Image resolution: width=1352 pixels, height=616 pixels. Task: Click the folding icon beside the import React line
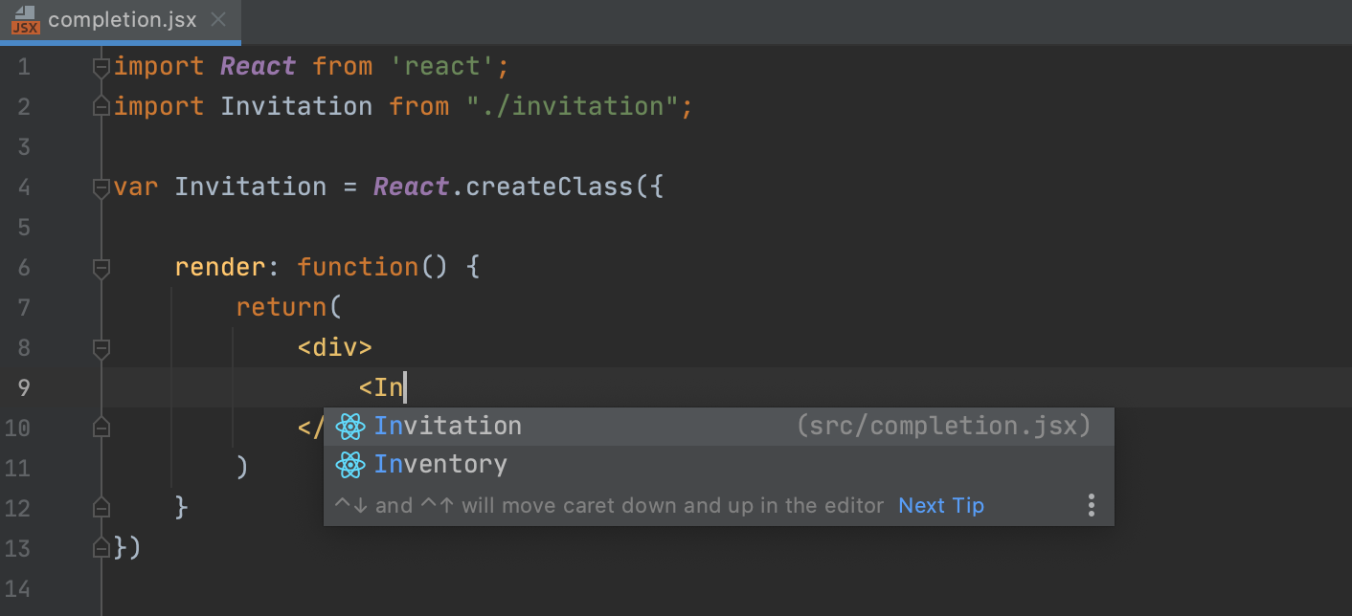[101, 66]
